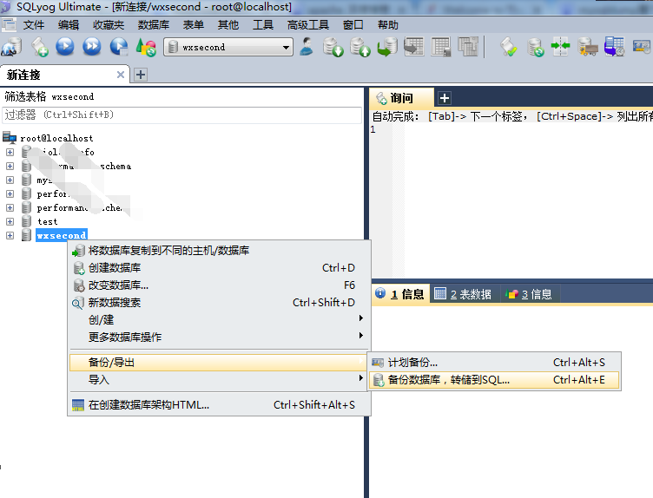Click the export database up-arrow icon
The width and height of the screenshot is (653, 498).
point(360,47)
